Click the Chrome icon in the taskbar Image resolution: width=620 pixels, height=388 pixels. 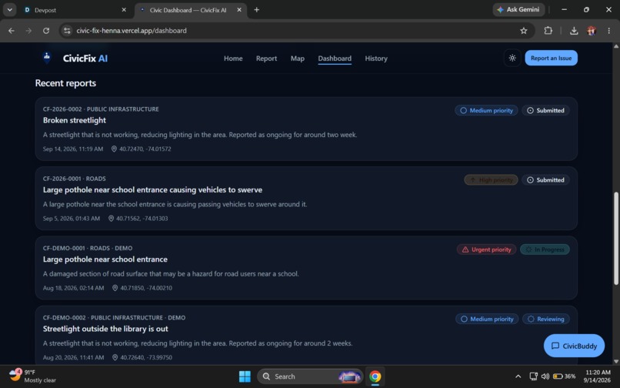tap(375, 376)
